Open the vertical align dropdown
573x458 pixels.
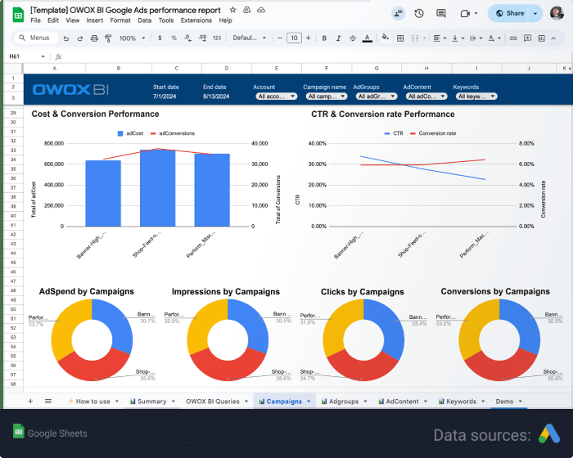[x=458, y=38]
